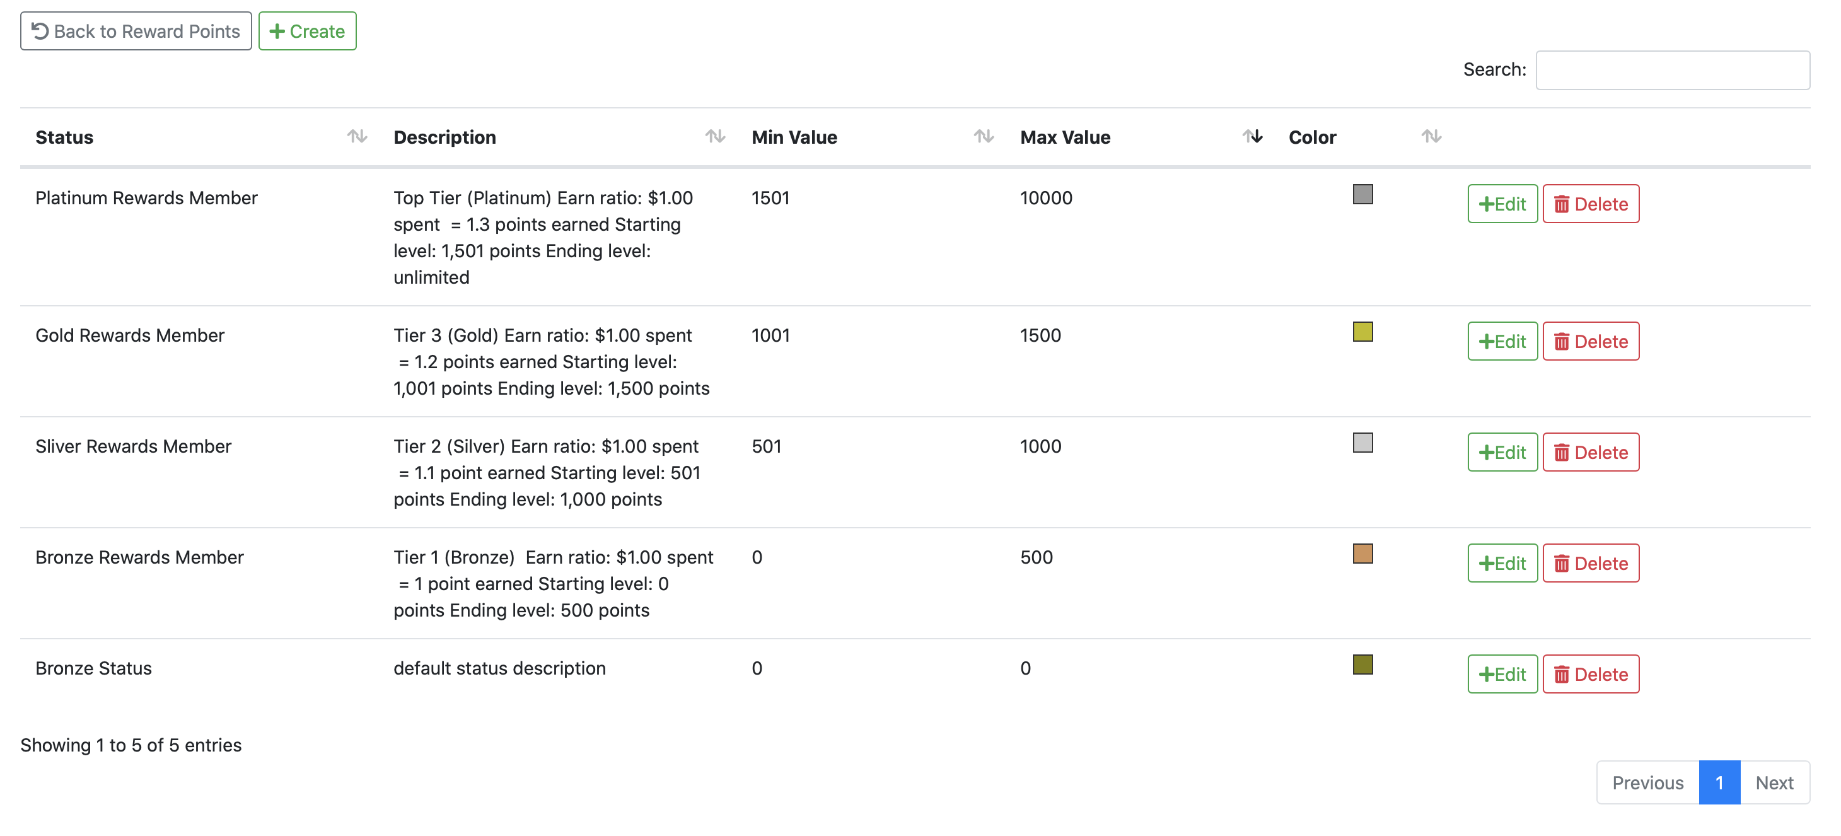Click the olive Bronze Status swatch

click(x=1362, y=665)
